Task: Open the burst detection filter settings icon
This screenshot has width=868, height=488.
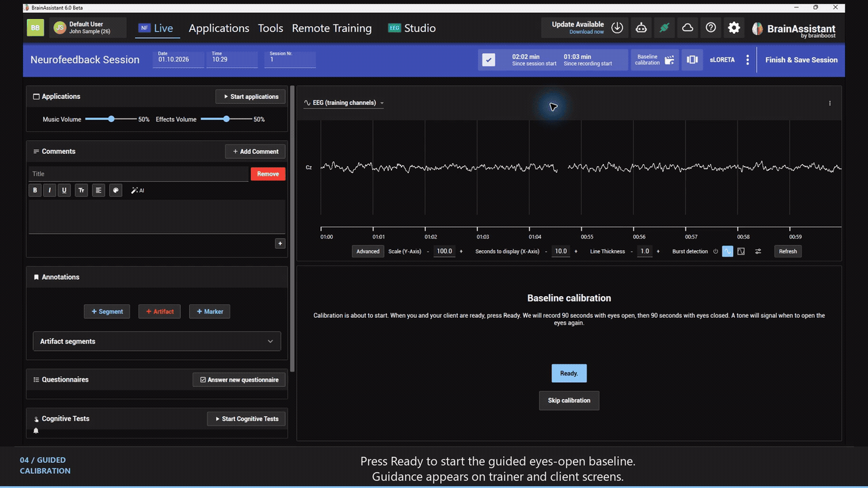Action: click(758, 251)
